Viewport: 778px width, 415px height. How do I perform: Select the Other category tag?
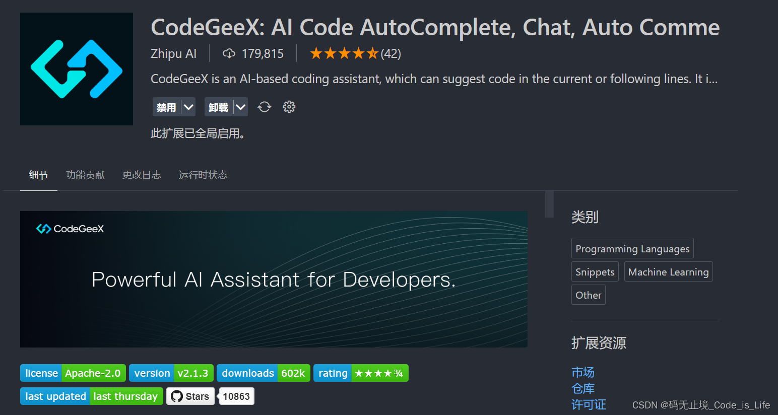click(589, 295)
